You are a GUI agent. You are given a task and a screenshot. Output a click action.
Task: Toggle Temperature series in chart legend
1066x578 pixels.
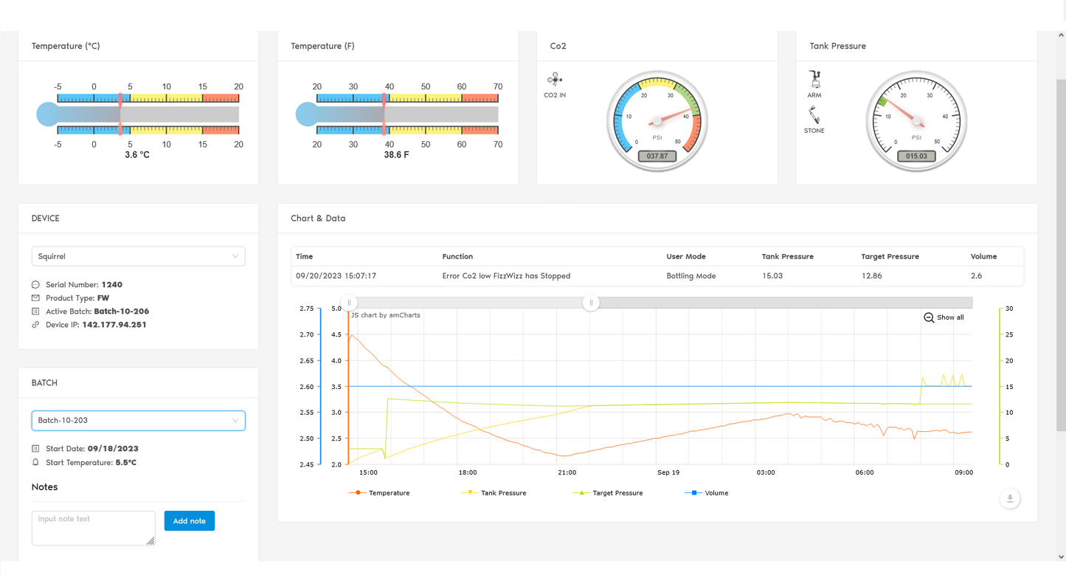click(379, 493)
